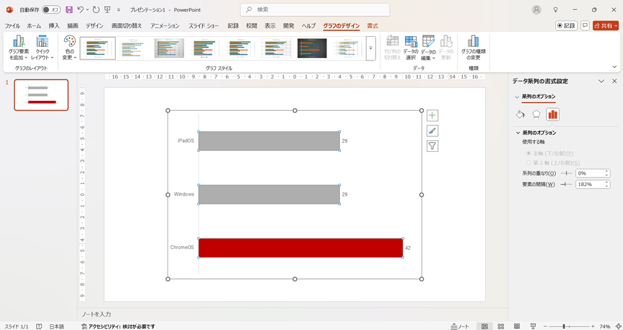Click the save icon
The width and height of the screenshot is (623, 330).
click(x=69, y=9)
